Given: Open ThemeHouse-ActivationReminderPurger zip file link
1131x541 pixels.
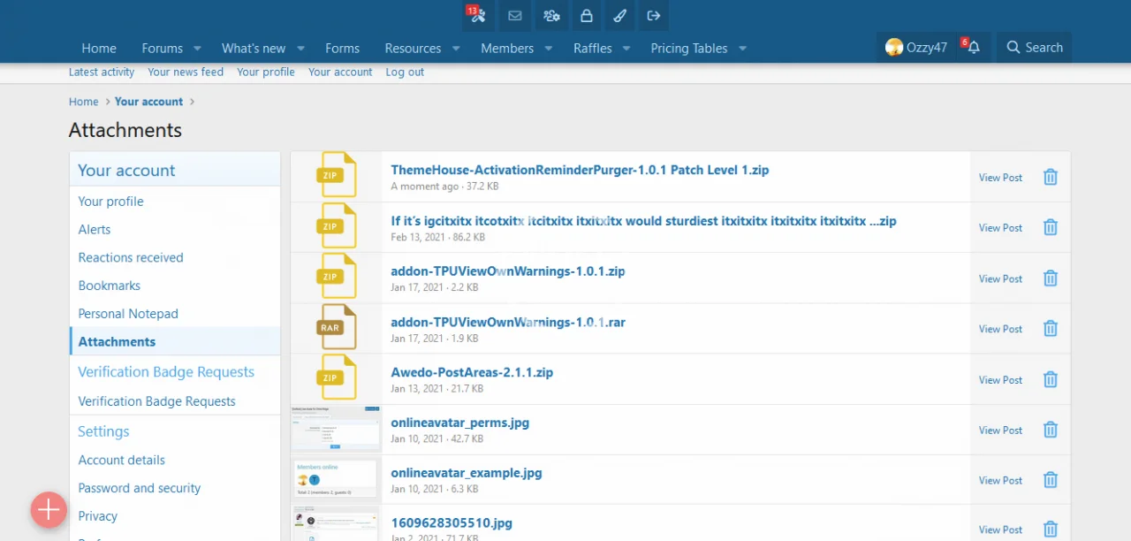Looking at the screenshot, I should point(580,170).
